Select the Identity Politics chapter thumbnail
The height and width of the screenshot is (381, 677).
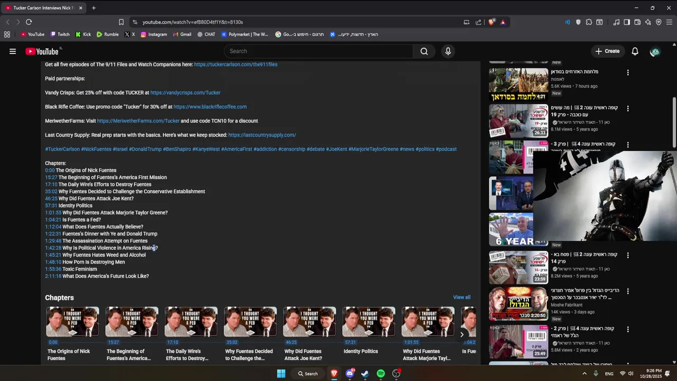tap(369, 322)
